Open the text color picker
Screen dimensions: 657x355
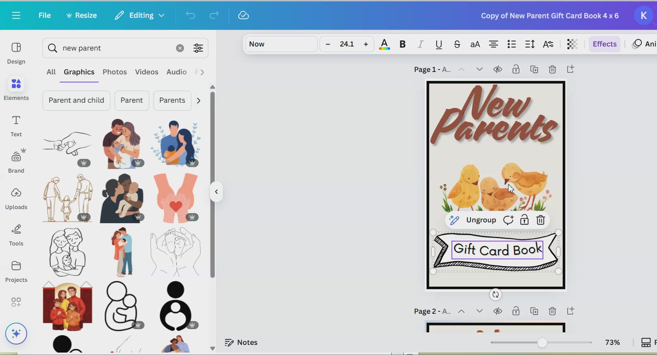tap(384, 44)
